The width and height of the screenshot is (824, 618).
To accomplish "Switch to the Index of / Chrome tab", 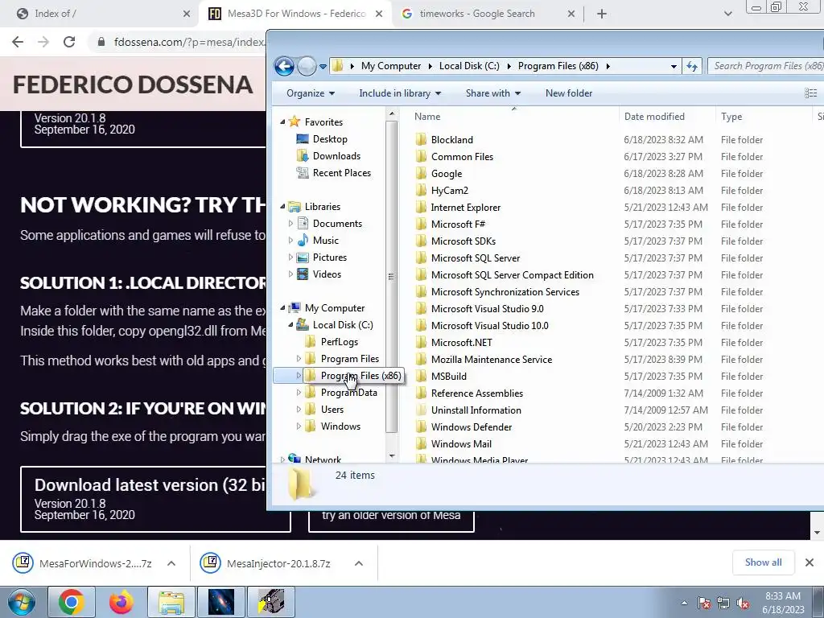I will [x=100, y=14].
